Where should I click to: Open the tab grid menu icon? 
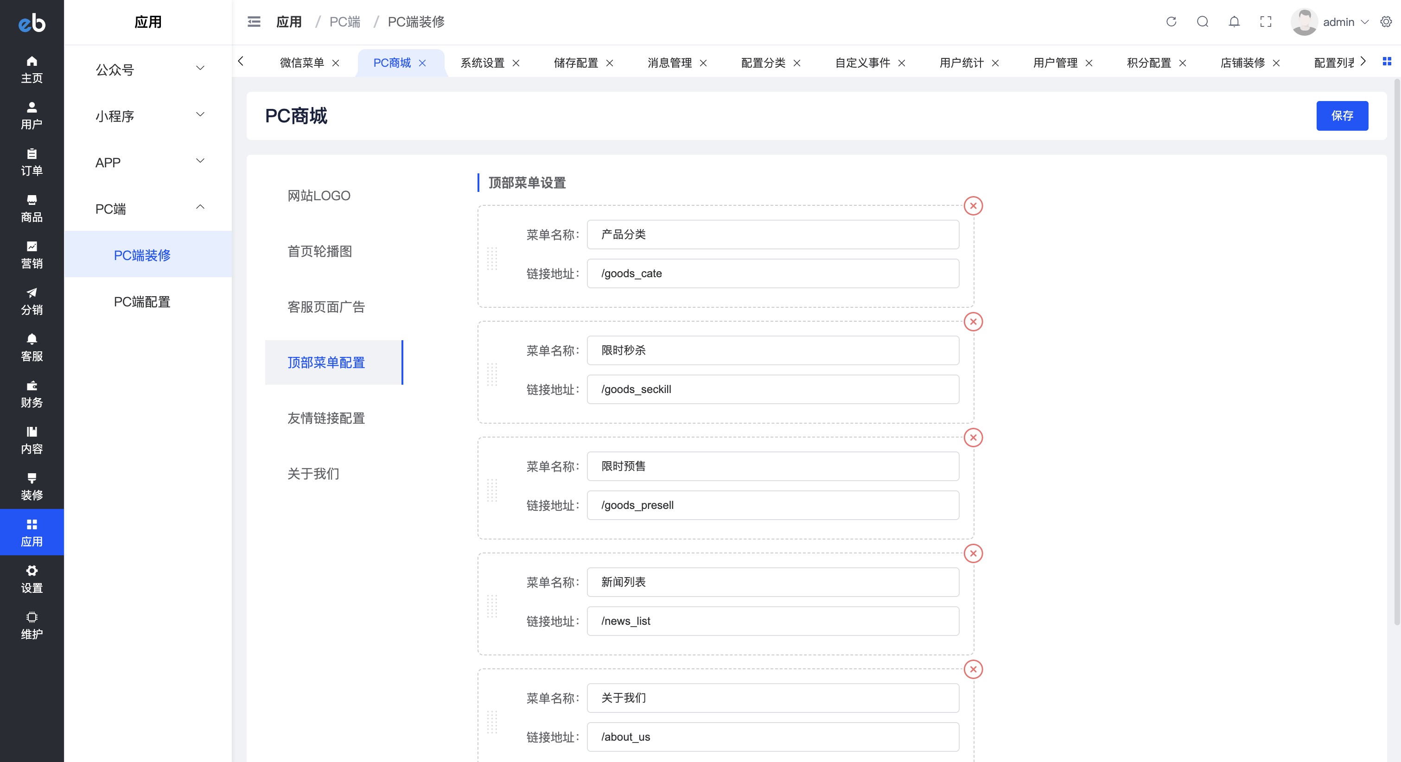[x=1386, y=62]
